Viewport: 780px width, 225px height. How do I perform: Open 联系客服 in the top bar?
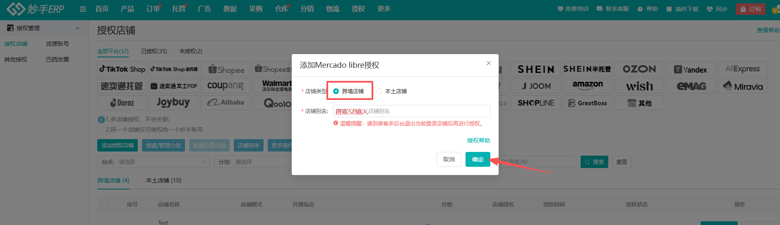[x=613, y=9]
